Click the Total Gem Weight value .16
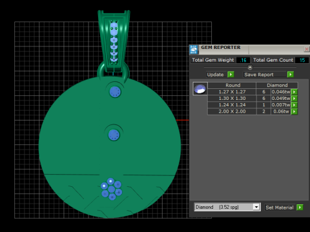 [243, 60]
